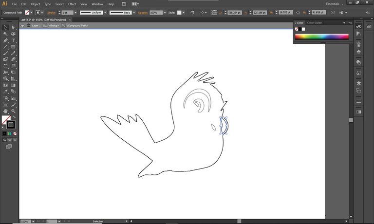Click the Opacity panel link
The height and width of the screenshot is (224, 374).
pyautogui.click(x=143, y=13)
